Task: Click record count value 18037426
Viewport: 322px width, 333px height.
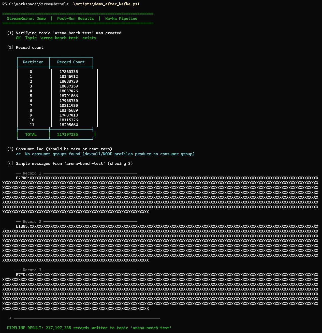Action: (69, 91)
